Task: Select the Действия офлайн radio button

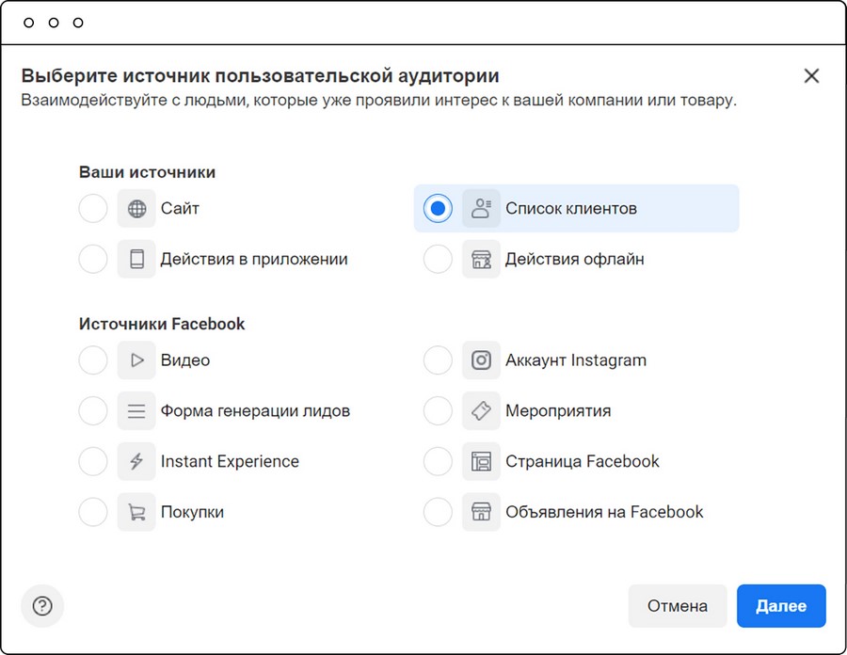Action: click(x=438, y=259)
